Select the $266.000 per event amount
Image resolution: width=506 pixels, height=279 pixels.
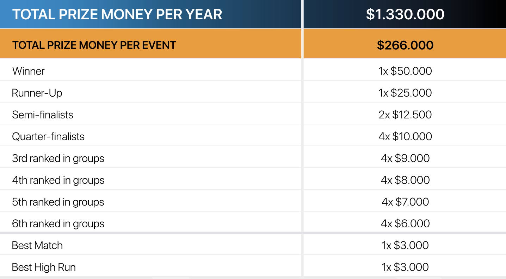click(405, 45)
